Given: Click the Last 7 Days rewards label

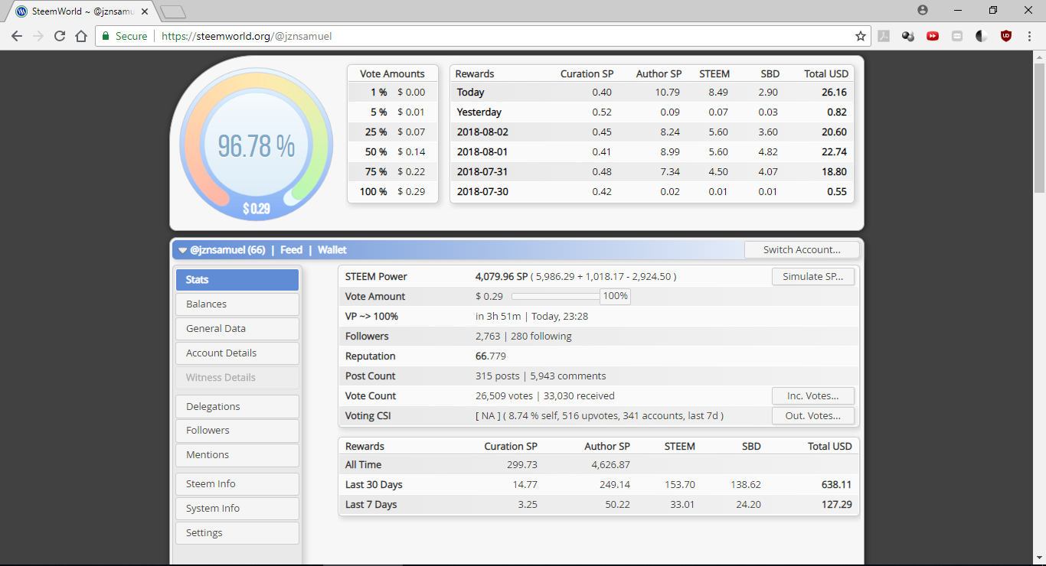Looking at the screenshot, I should pyautogui.click(x=371, y=505).
